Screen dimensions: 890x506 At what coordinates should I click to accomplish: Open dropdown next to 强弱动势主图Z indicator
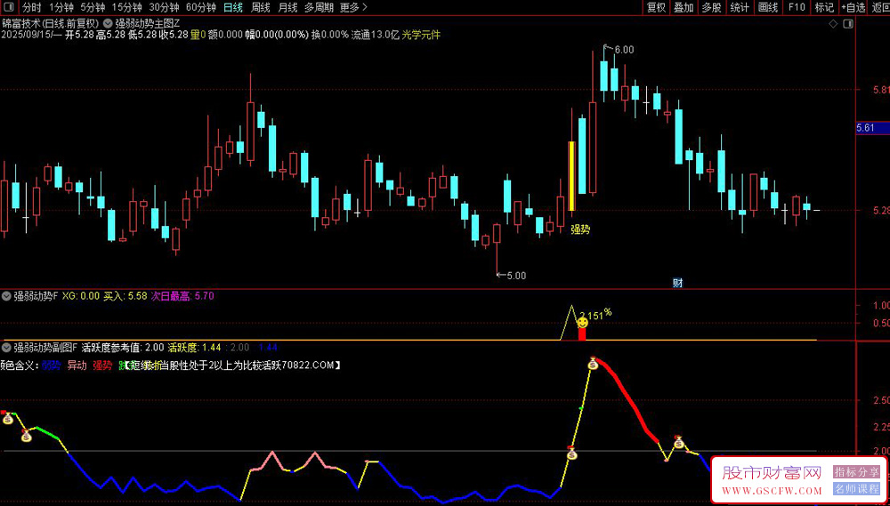point(108,24)
